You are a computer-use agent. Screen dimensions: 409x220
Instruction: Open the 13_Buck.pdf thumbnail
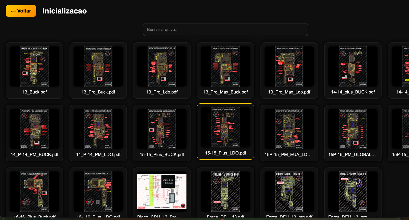[x=35, y=66]
